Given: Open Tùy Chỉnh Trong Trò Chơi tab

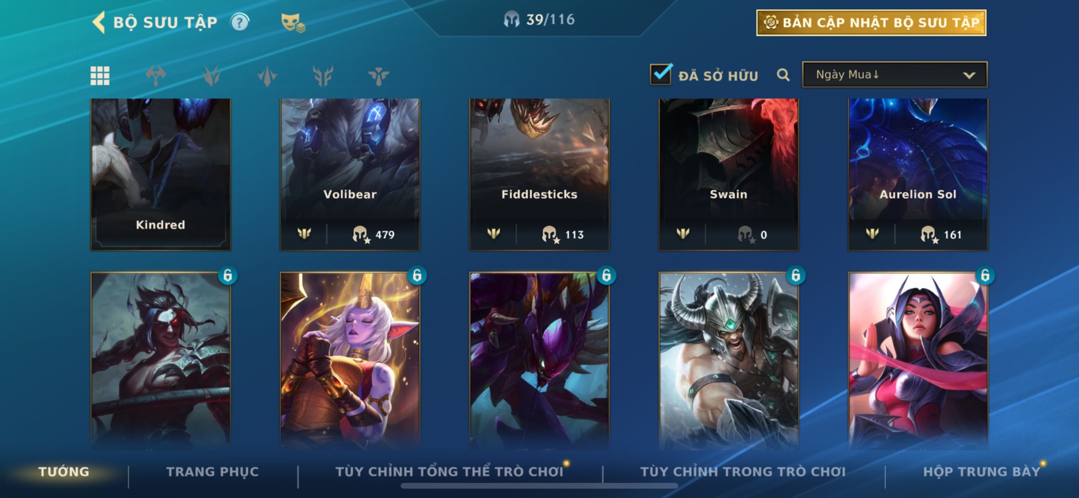Looking at the screenshot, I should point(742,472).
